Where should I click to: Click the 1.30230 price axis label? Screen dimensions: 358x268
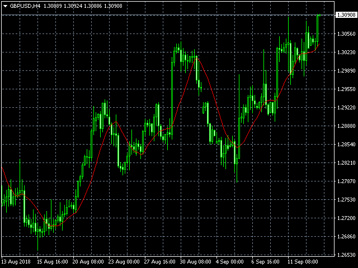(x=346, y=52)
